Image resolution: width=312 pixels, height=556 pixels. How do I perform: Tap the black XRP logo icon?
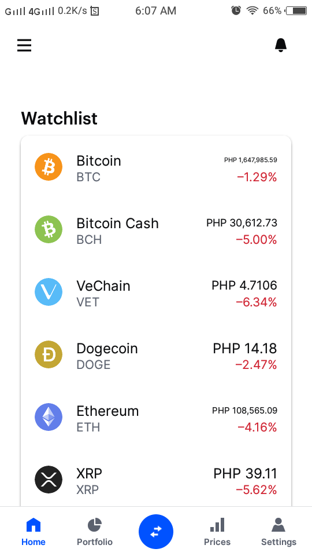[x=49, y=480]
